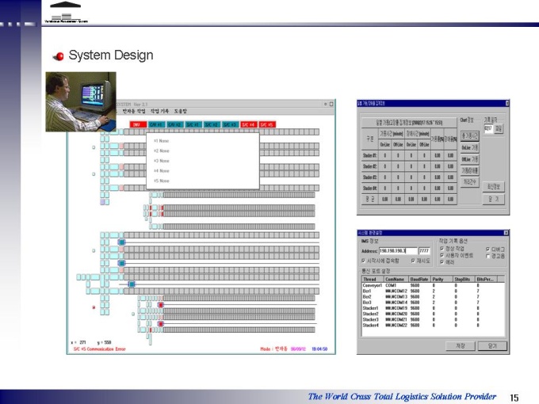539x404 pixels.
Task: Select the red S/C #4 status indicator
Action: click(249, 124)
